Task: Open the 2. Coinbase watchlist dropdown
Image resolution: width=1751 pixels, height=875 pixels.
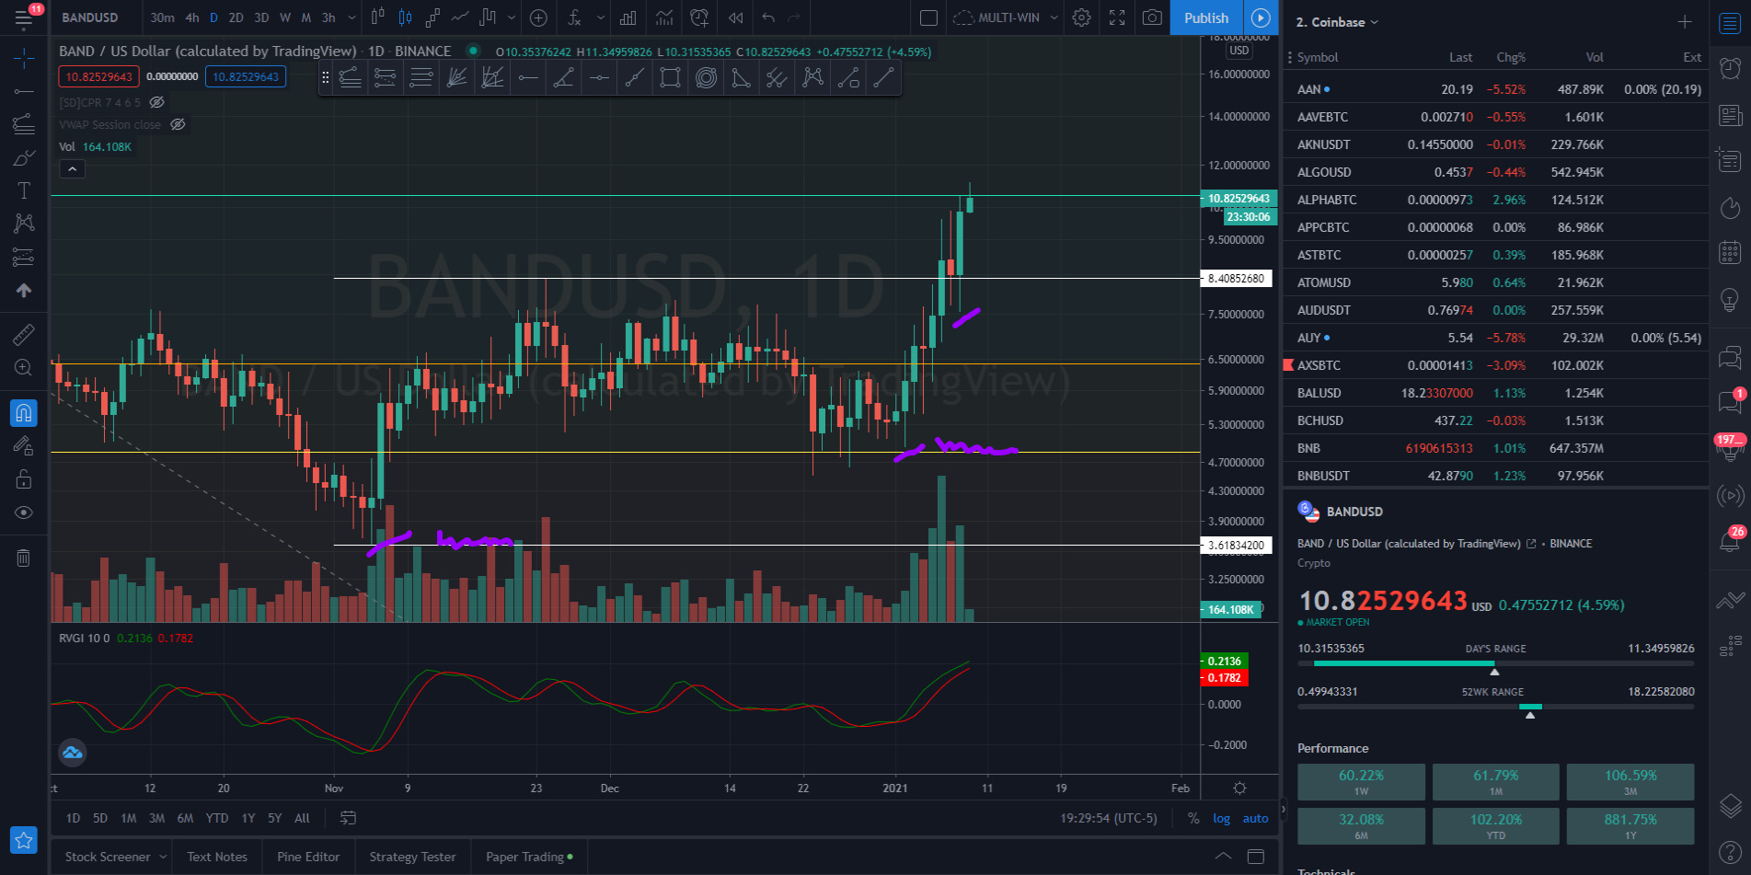Action: point(1337,22)
